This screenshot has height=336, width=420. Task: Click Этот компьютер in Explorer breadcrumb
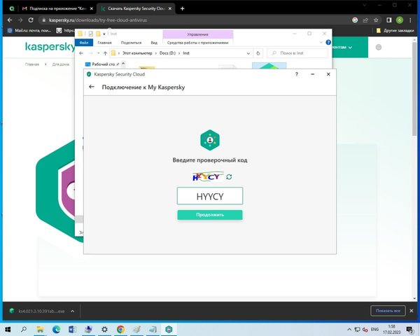pos(137,53)
